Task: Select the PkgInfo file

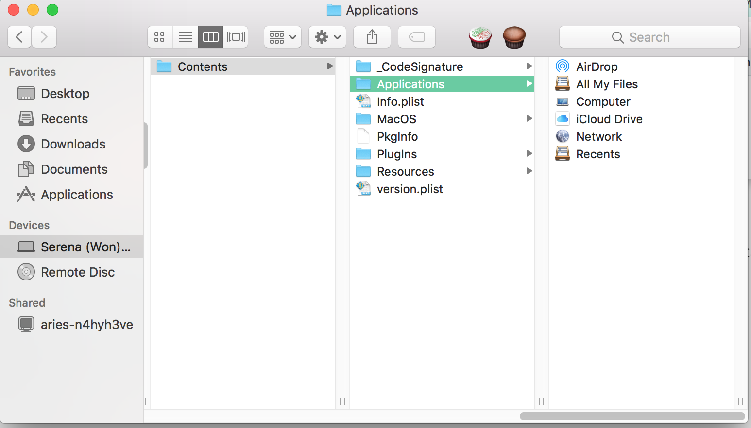Action: (x=442, y=136)
